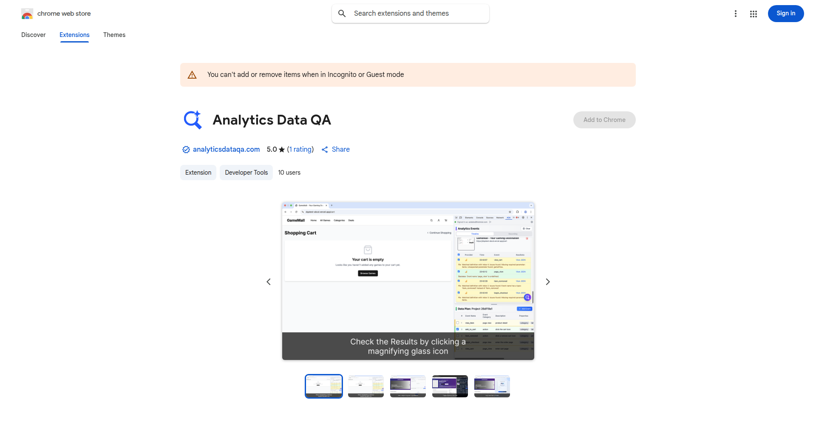Open the Google apps grid
This screenshot has width=816, height=422.
coord(754,14)
